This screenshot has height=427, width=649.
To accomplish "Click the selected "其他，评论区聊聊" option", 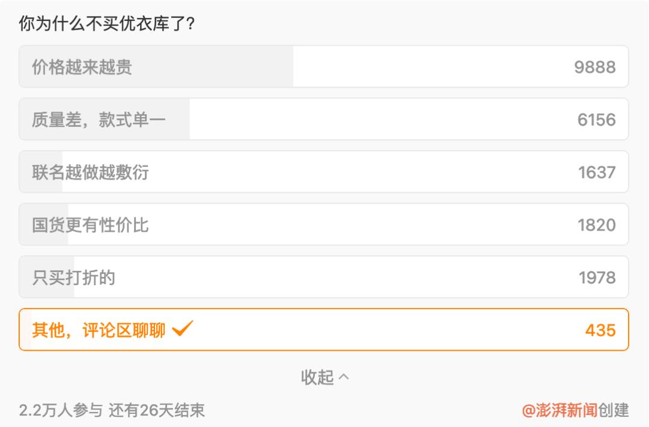I will click(99, 330).
